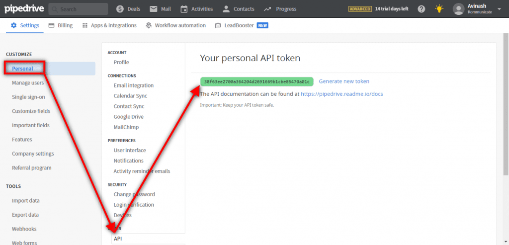509x245 pixels.
Task: Open Company settings
Action: click(x=33, y=154)
